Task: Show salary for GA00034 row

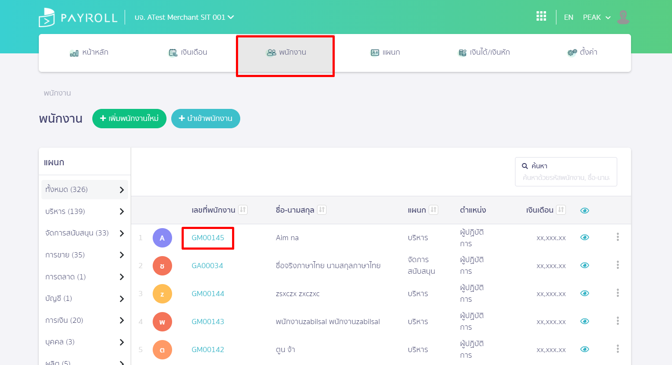Action: click(x=585, y=265)
